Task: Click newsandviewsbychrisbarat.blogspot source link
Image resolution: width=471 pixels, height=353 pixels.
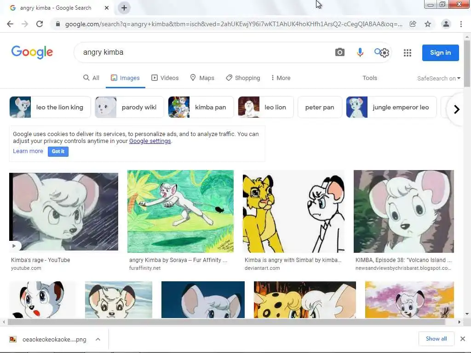Action: (x=403, y=268)
